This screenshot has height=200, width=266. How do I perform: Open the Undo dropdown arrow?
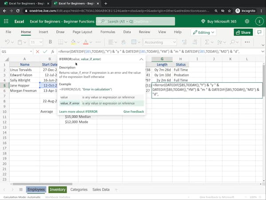click(x=12, y=42)
